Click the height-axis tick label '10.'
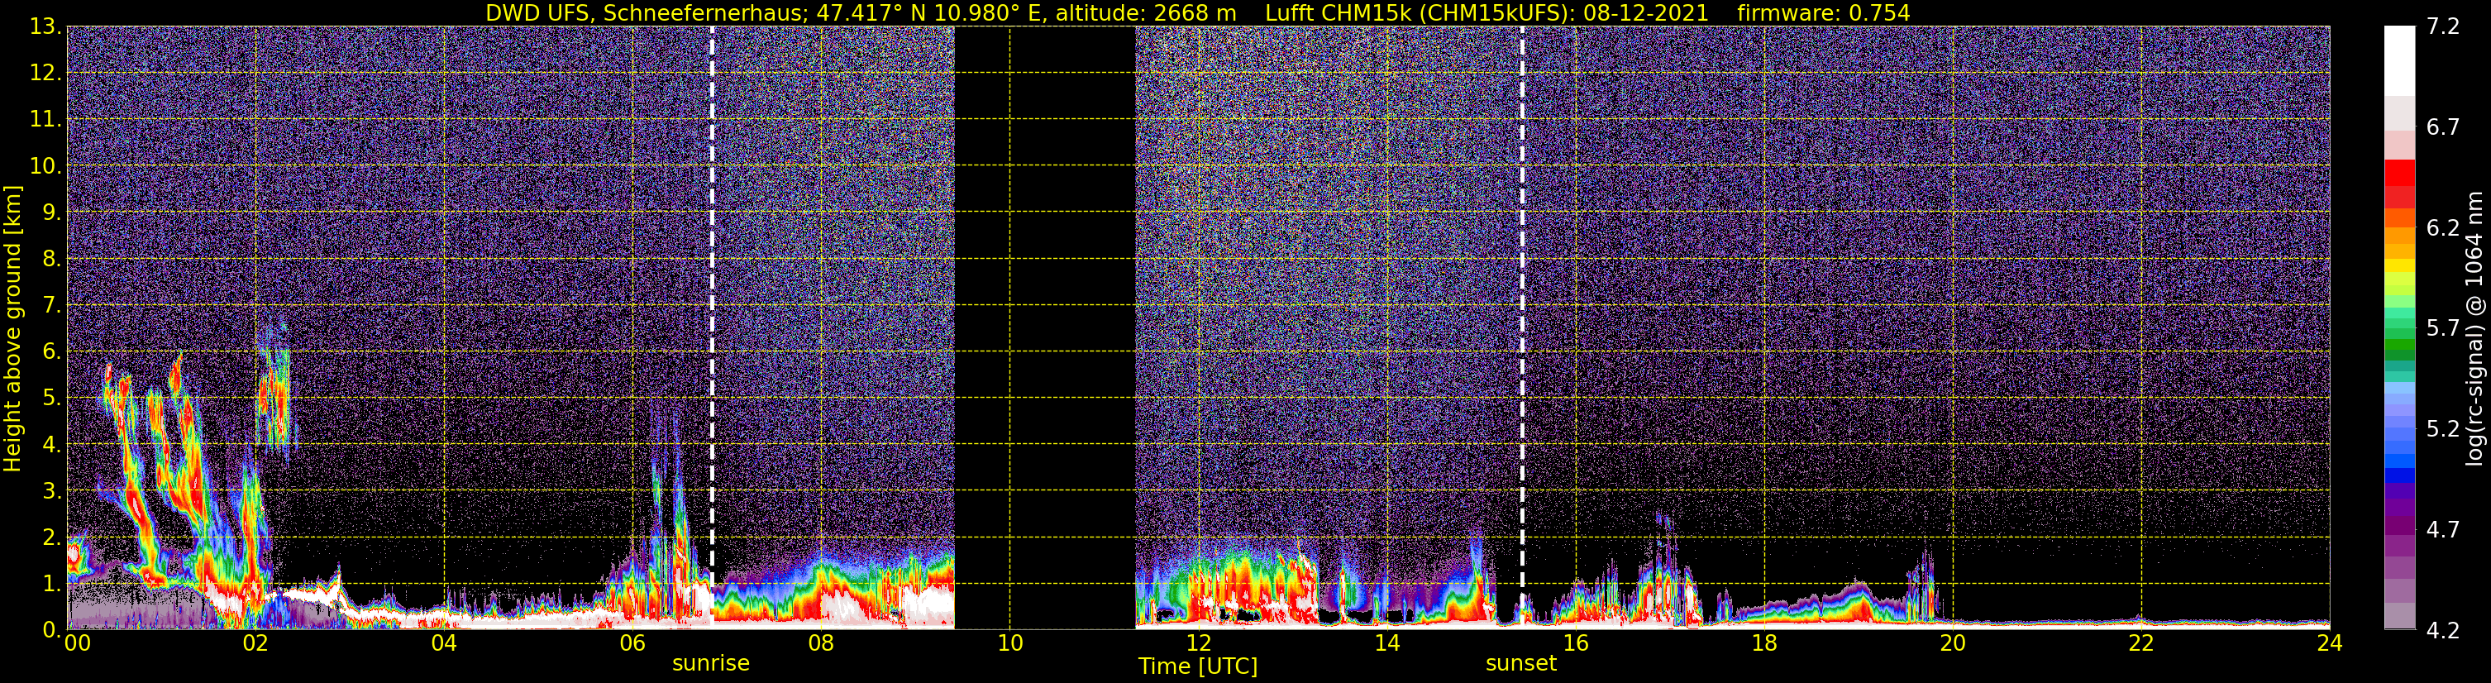 (45, 166)
